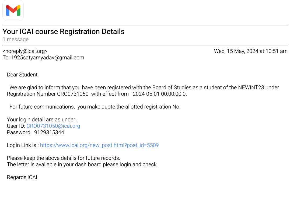Open the ICAI login link URL
The height and width of the screenshot is (210, 290).
(99, 145)
